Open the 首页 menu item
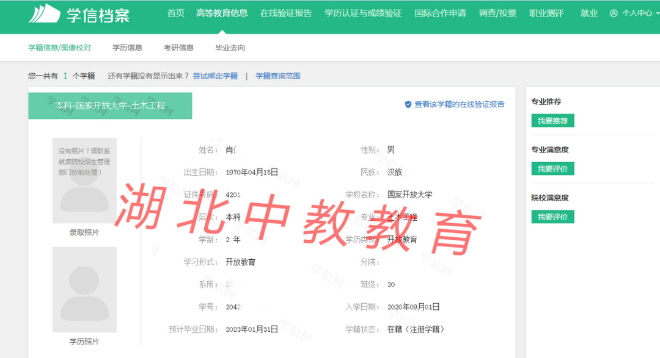 point(176,13)
